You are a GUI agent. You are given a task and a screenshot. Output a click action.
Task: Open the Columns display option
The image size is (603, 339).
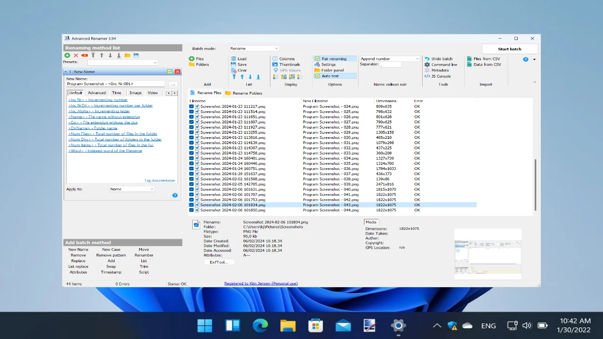(x=283, y=59)
